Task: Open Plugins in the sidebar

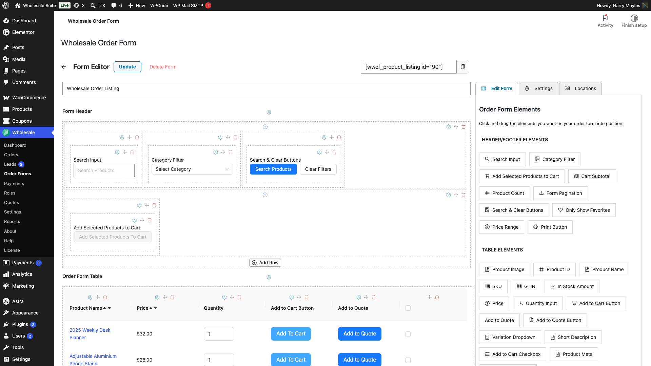Action: 20,324
